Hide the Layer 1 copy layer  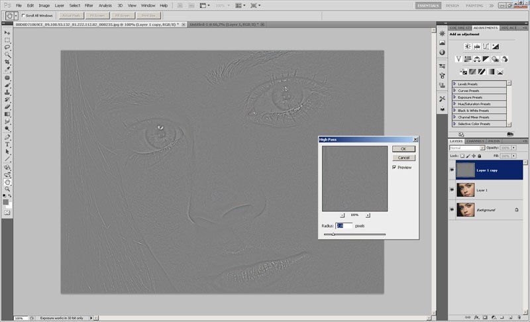pos(452,170)
